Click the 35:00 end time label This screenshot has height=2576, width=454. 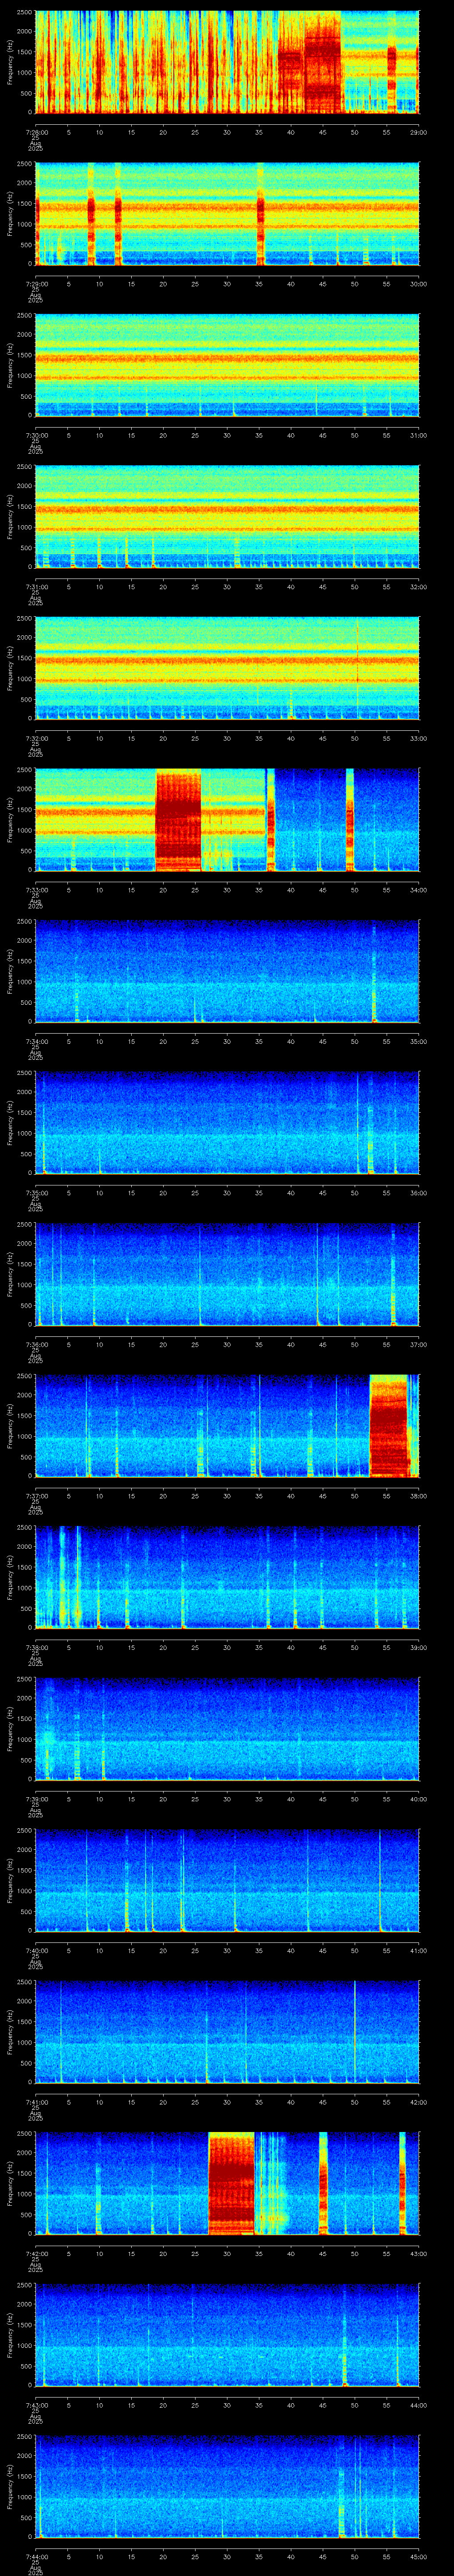pos(418,1041)
